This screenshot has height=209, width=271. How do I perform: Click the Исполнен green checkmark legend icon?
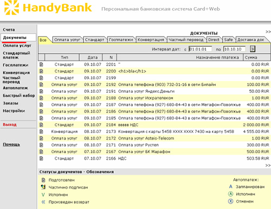pos(43,195)
